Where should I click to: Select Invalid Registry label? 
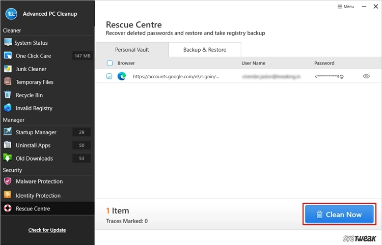(x=34, y=108)
